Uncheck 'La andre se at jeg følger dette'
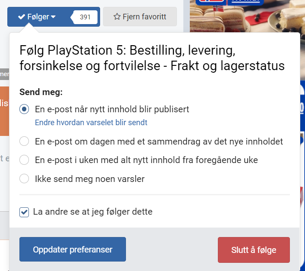Screen dimensions: 305x271 coord(25,212)
